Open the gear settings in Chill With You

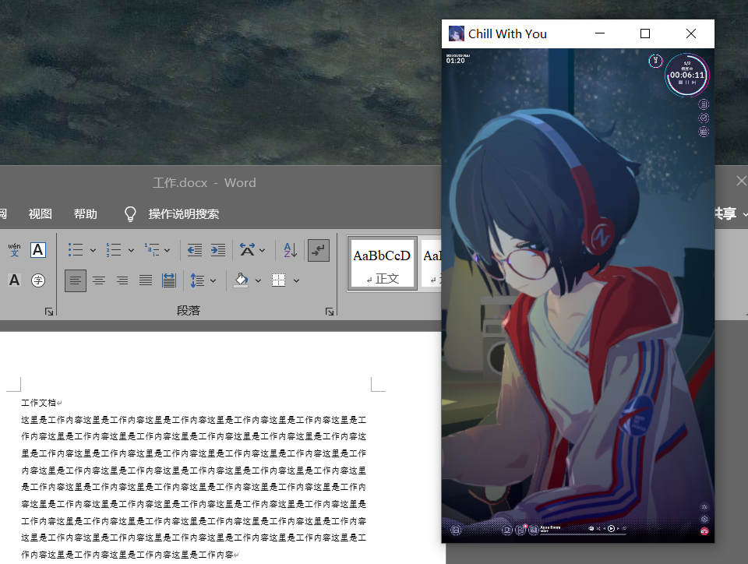704,519
